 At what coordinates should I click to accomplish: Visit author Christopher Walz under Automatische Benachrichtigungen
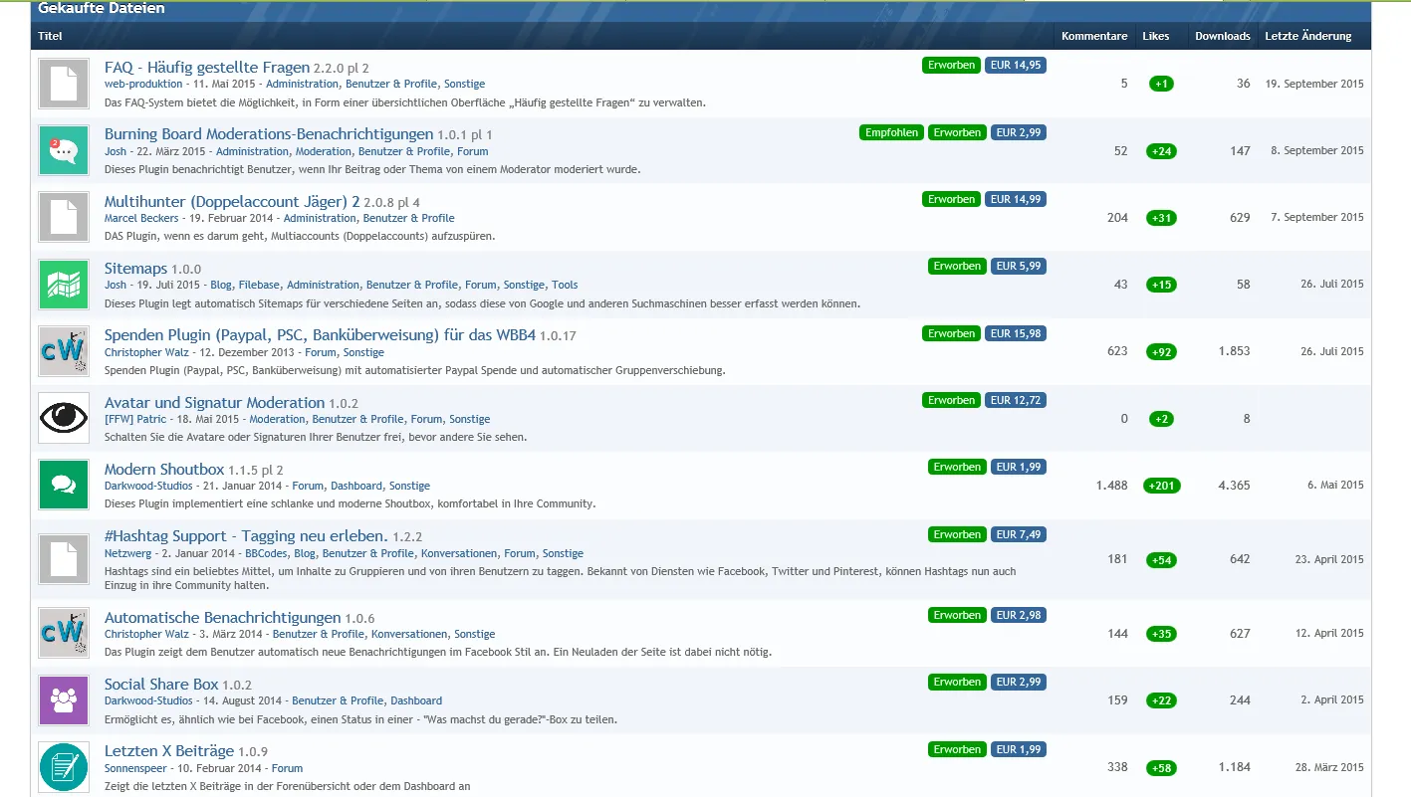[x=146, y=634]
